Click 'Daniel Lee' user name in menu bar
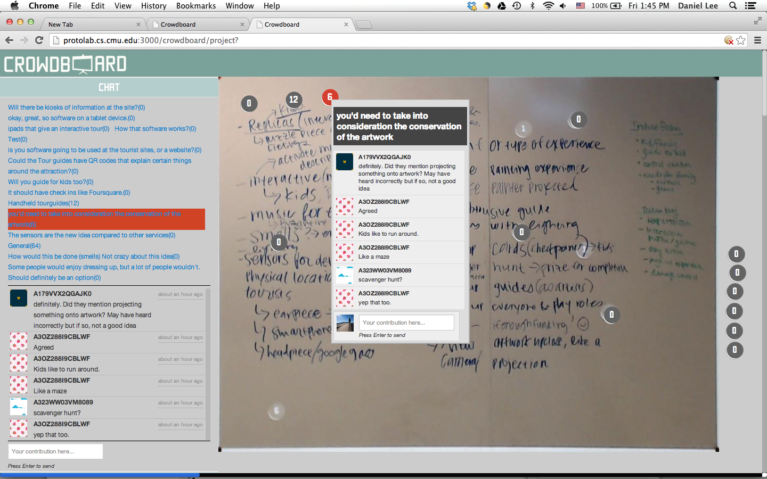Image resolution: width=767 pixels, height=479 pixels. [x=698, y=6]
